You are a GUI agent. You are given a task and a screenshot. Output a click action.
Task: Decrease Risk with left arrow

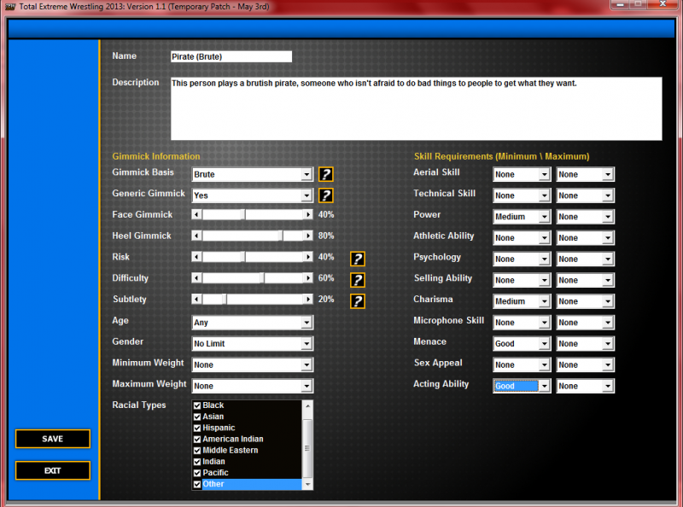(197, 257)
